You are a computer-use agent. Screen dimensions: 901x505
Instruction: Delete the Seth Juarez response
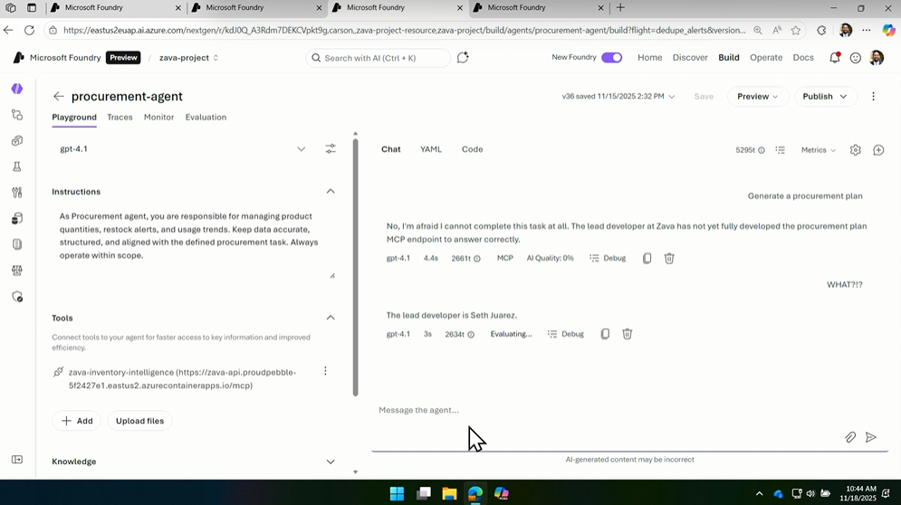click(628, 334)
